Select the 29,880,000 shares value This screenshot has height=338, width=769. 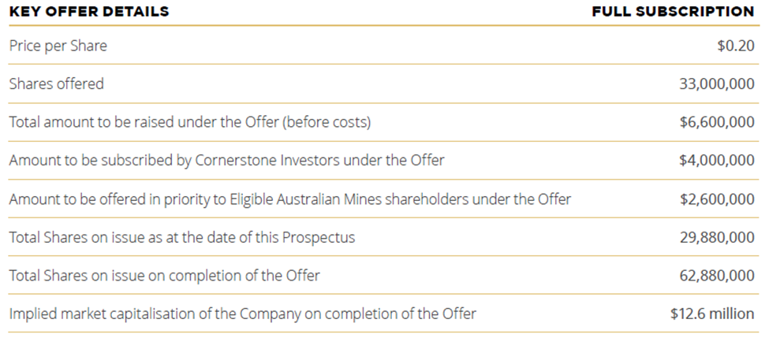717,238
